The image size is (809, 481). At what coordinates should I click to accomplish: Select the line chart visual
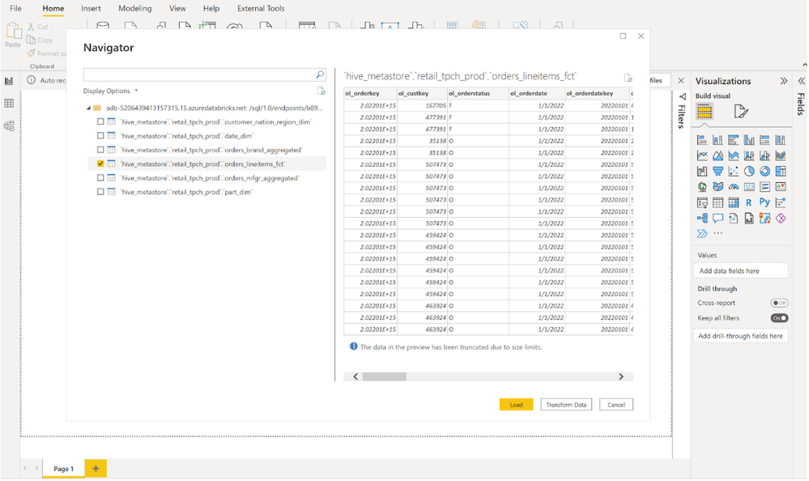(x=701, y=155)
